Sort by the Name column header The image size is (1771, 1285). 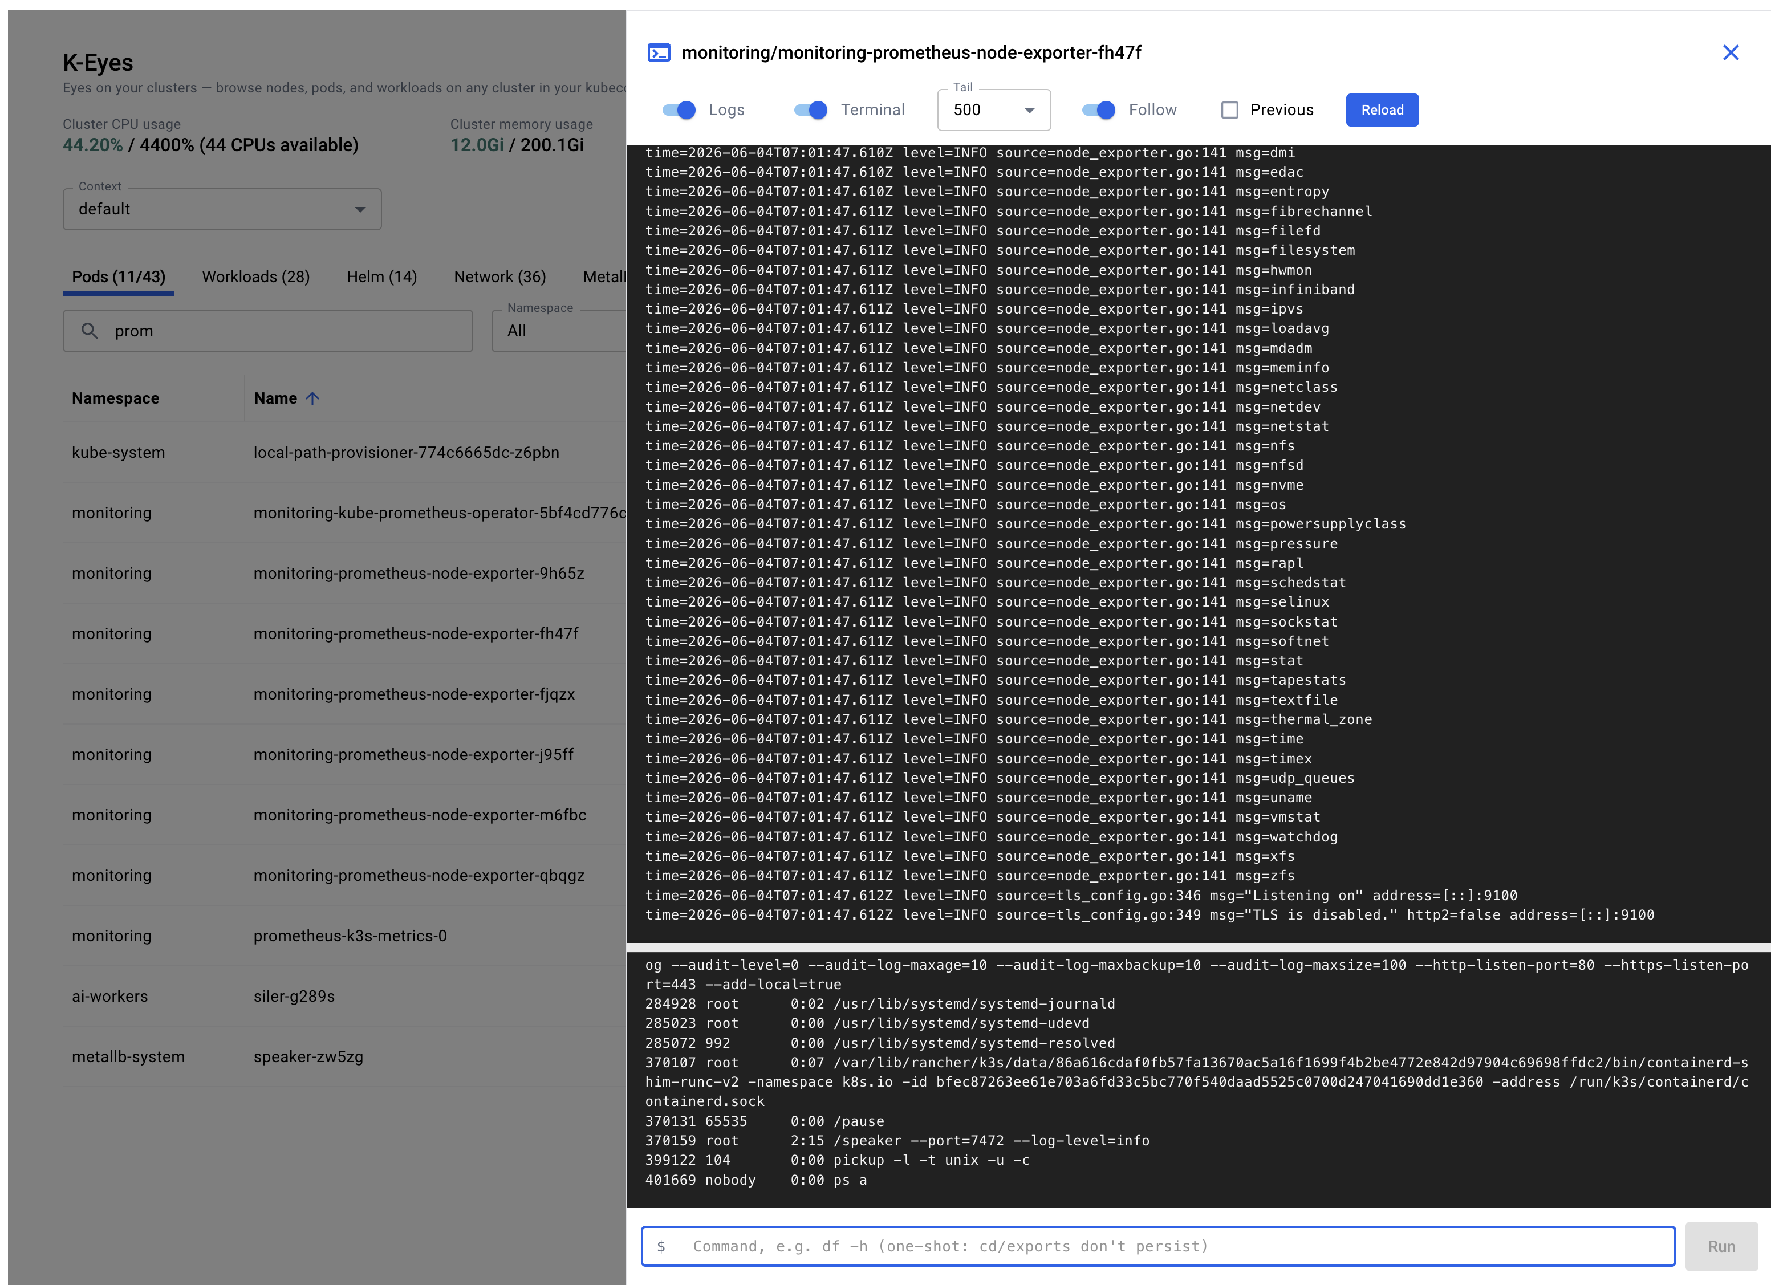(275, 399)
